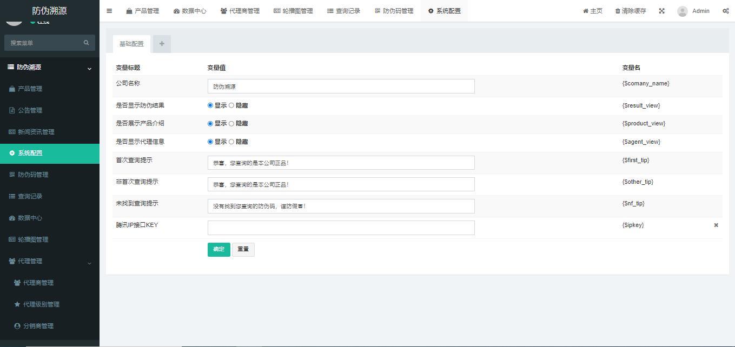This screenshot has height=347, width=735.
Task: Toggle the sidebar with the hamburger icon
Action: point(109,11)
